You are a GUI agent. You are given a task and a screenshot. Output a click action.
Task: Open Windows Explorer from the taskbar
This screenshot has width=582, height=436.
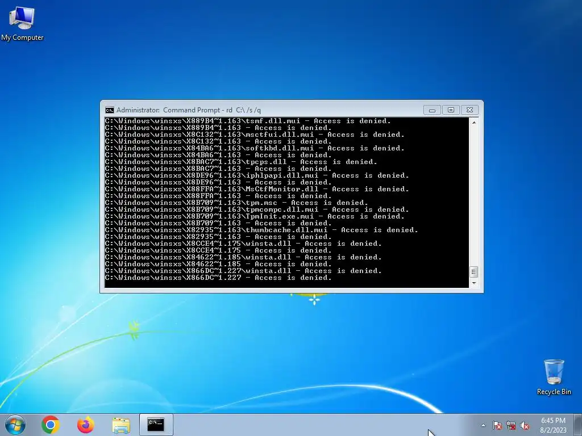(121, 425)
